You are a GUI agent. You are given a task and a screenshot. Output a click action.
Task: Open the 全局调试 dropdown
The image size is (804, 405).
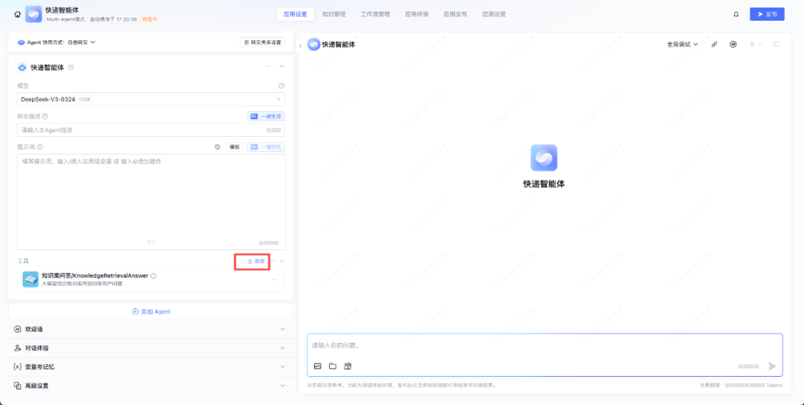point(683,45)
